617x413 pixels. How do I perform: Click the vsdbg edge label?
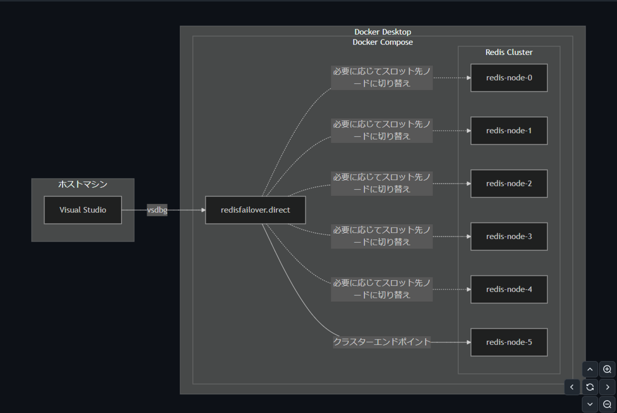[x=157, y=210]
